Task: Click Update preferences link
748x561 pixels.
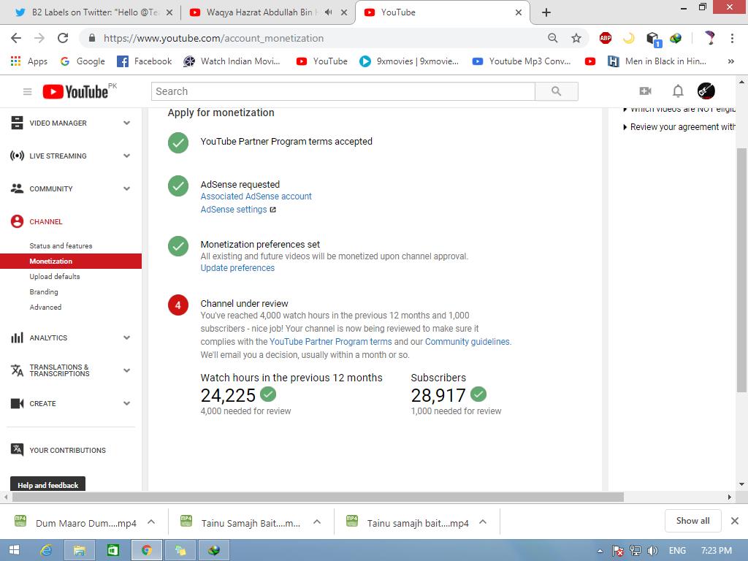Action: tap(237, 268)
